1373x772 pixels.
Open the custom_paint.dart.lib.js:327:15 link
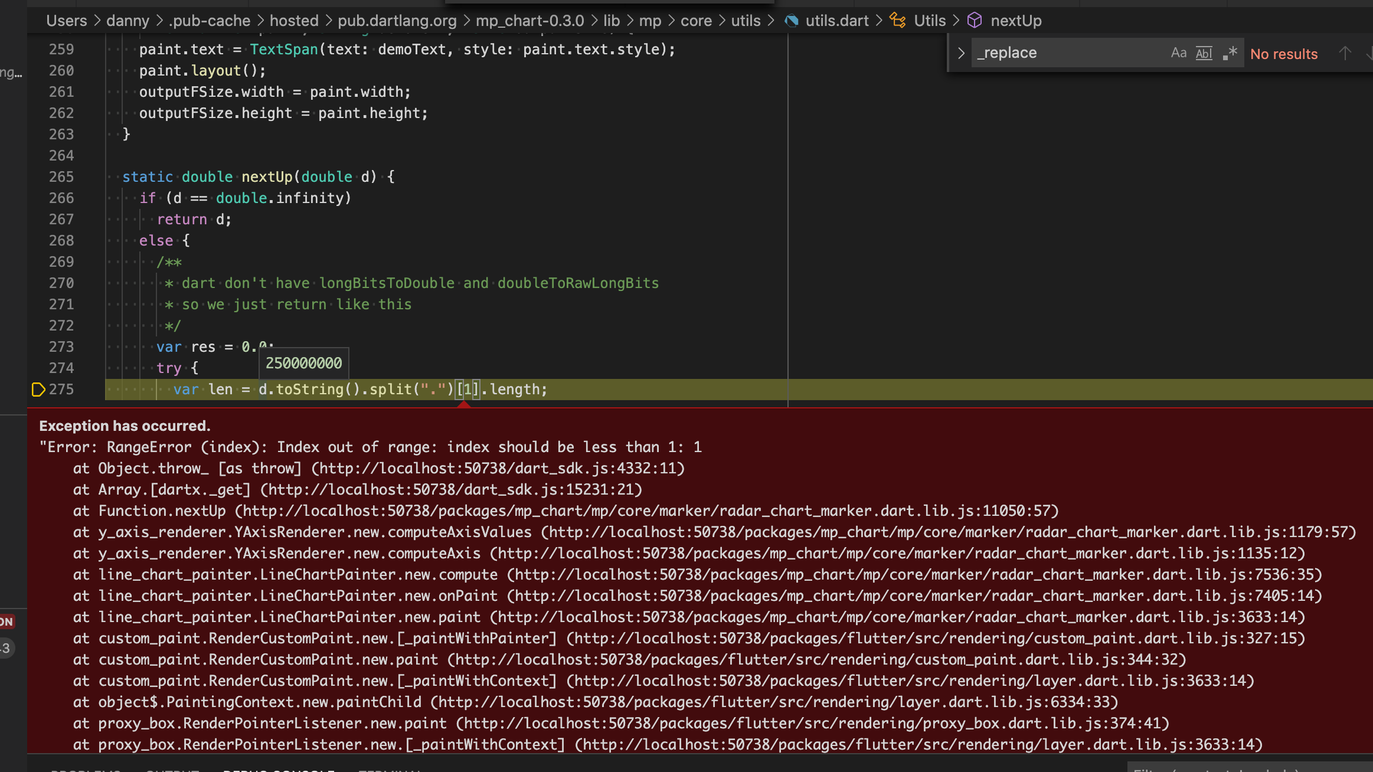click(x=936, y=638)
